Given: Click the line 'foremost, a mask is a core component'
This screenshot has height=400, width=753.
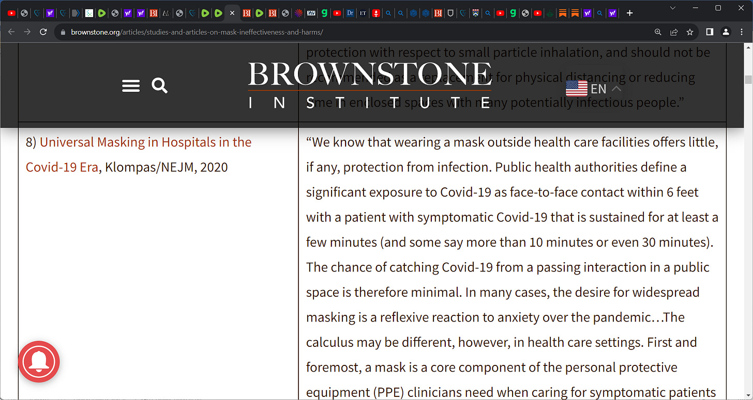Looking at the screenshot, I should [492, 367].
